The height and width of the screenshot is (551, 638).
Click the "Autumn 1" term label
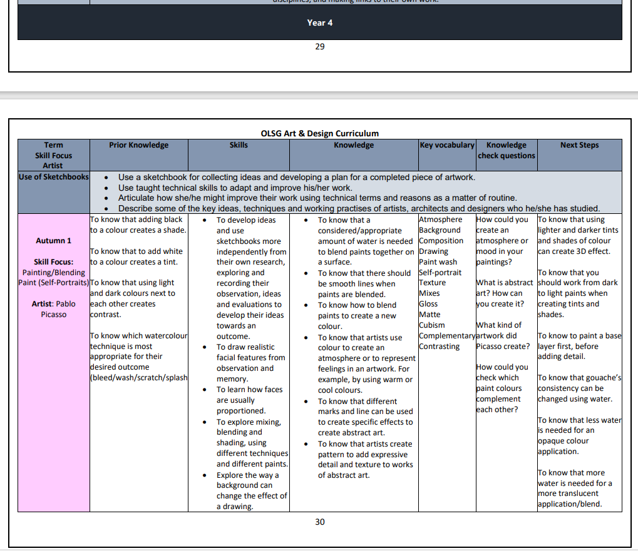[53, 241]
